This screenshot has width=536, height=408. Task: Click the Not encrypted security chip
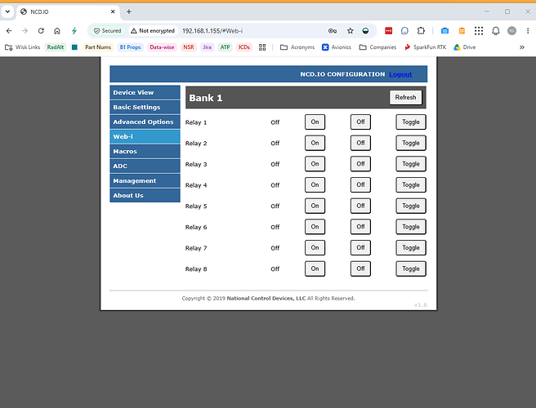click(153, 31)
